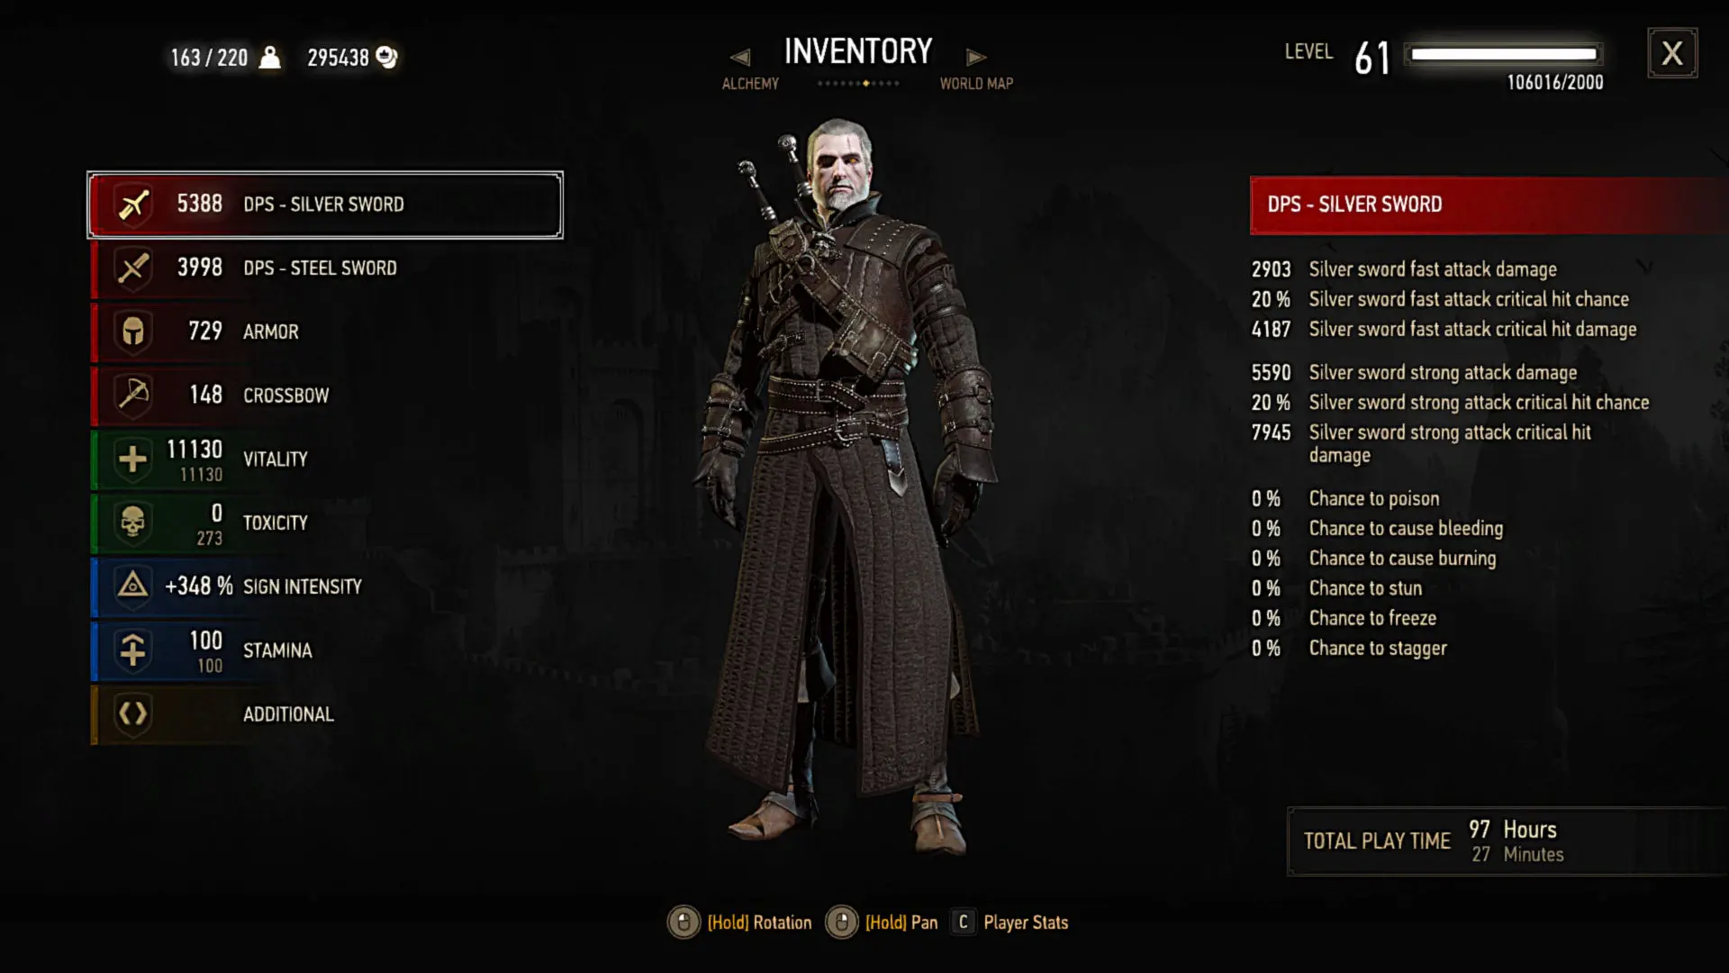
Task: Select the armor helmet icon
Action: [133, 332]
